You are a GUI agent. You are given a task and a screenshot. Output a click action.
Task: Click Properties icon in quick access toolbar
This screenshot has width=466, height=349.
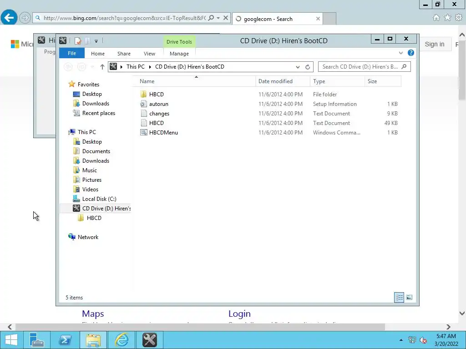point(78,40)
